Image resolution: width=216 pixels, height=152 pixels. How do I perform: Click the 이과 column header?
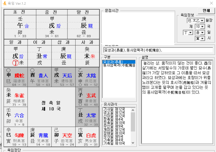[x=40, y=42]
